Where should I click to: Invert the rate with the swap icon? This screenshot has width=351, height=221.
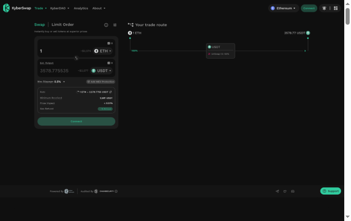111,92
